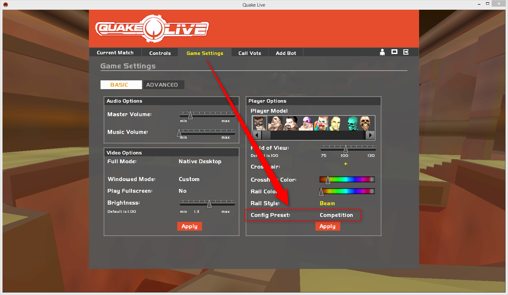Click the player model scrollbar thumb
This screenshot has width=508, height=295.
pos(266,135)
